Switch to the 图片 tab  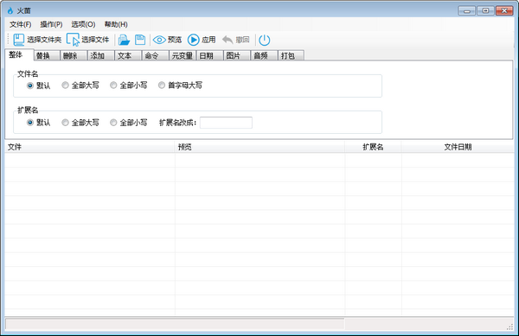click(237, 55)
